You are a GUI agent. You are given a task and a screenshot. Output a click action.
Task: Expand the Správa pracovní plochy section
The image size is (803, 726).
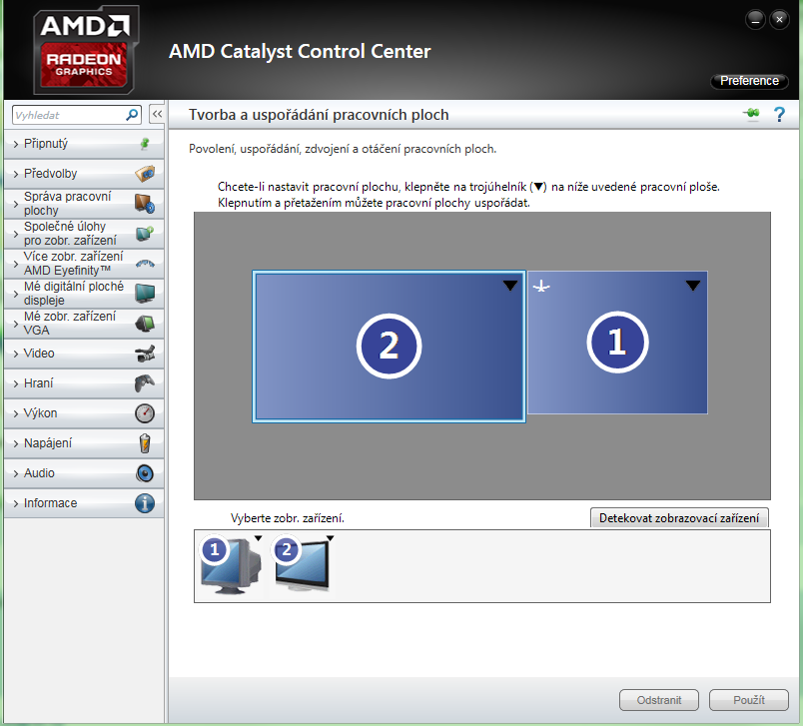click(x=84, y=204)
